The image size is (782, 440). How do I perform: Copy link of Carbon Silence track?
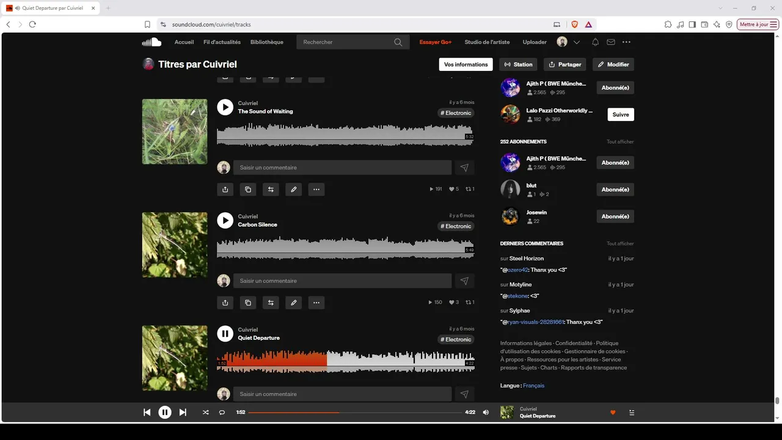pyautogui.click(x=248, y=302)
